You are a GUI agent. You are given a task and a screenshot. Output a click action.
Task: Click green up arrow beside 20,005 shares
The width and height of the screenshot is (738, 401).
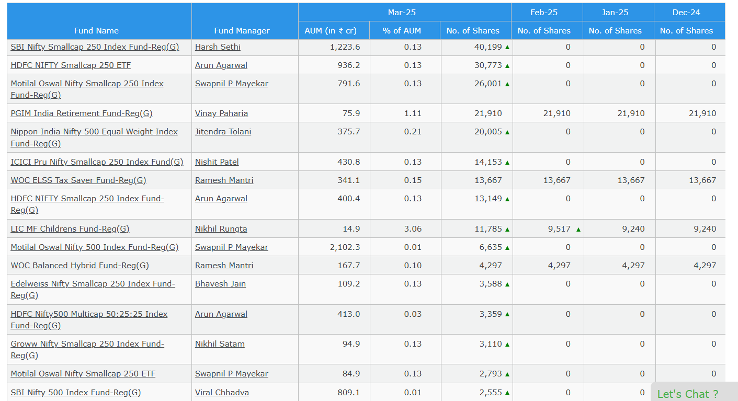coord(507,132)
